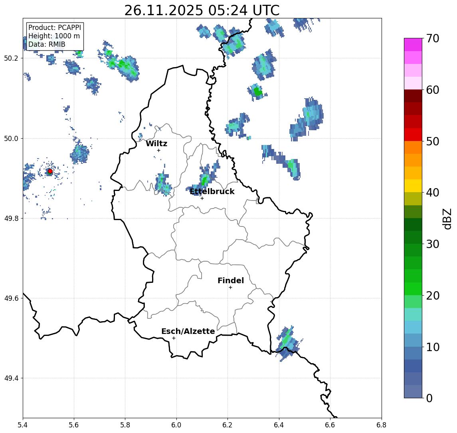
Task: Click the dark maroon colorbar segment below 60
Action: pyautogui.click(x=413, y=96)
